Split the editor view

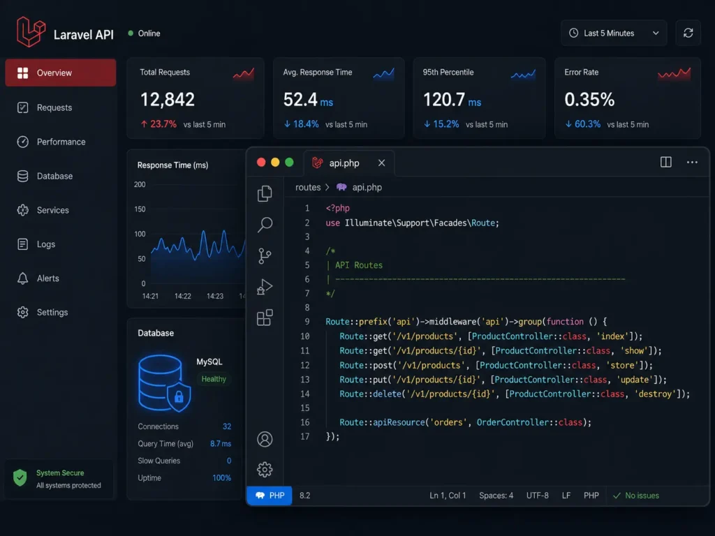click(665, 162)
